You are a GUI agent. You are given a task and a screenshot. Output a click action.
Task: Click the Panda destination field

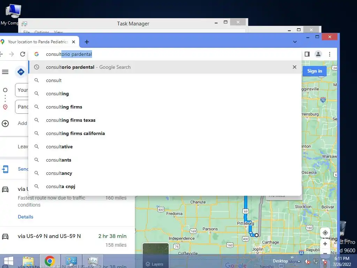pyautogui.click(x=22, y=107)
